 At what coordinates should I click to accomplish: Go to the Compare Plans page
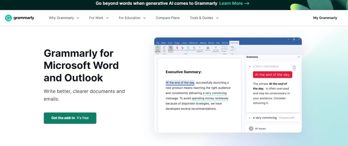click(x=168, y=18)
